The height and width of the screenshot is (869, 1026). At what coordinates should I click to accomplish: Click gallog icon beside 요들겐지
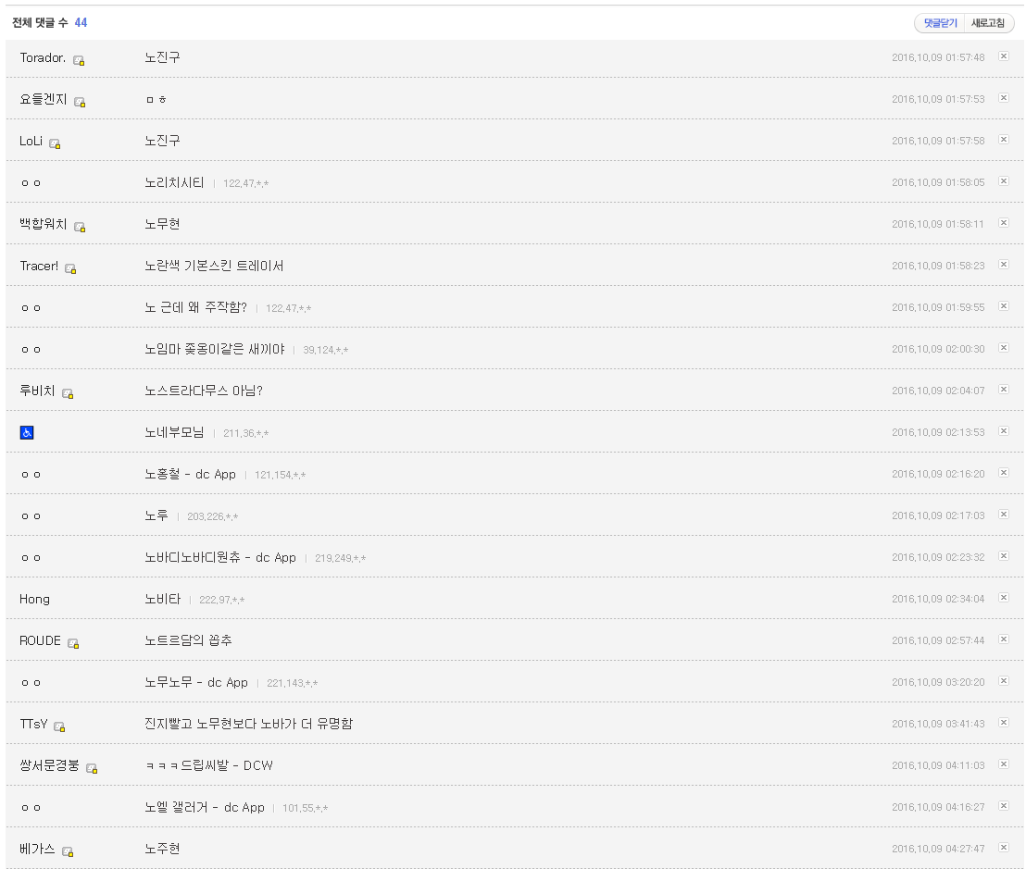click(80, 102)
